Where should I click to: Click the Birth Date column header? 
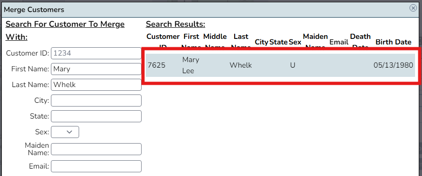[x=393, y=42]
